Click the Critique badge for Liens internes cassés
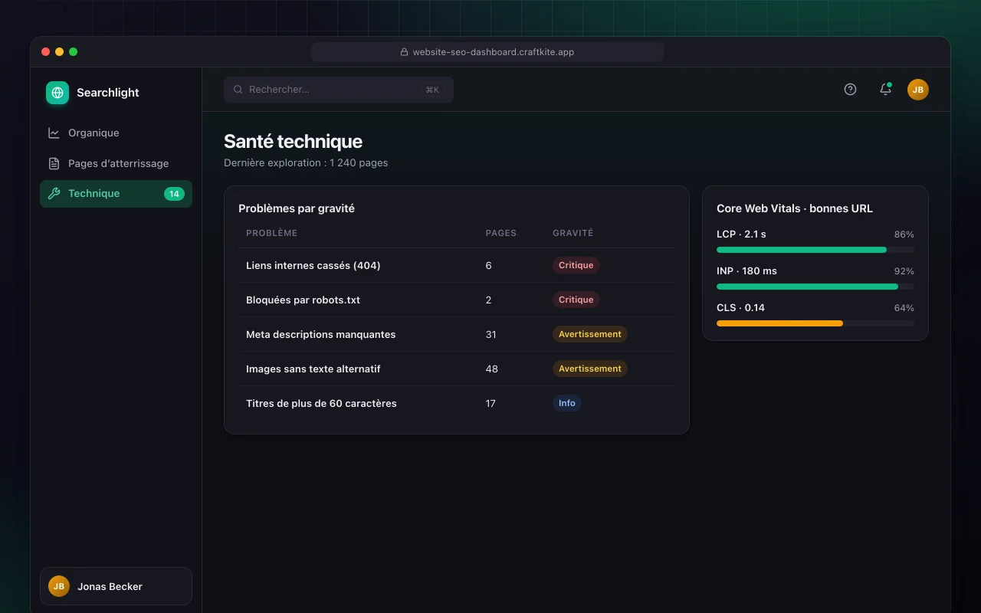 pyautogui.click(x=576, y=265)
